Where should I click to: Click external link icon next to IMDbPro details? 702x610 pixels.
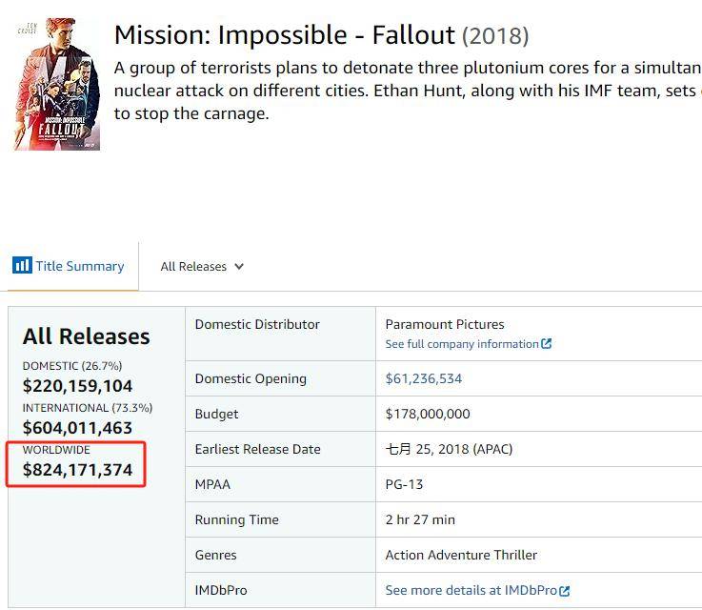pos(565,591)
